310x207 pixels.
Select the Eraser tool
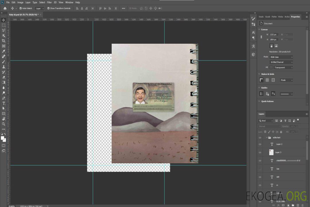tap(3, 77)
